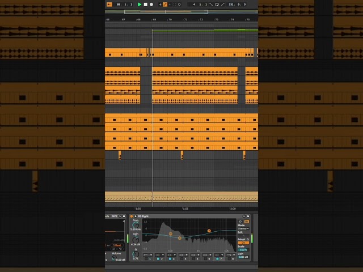Toggle the spectrum Analyzer button
This screenshot has width=363, height=272.
[247, 222]
